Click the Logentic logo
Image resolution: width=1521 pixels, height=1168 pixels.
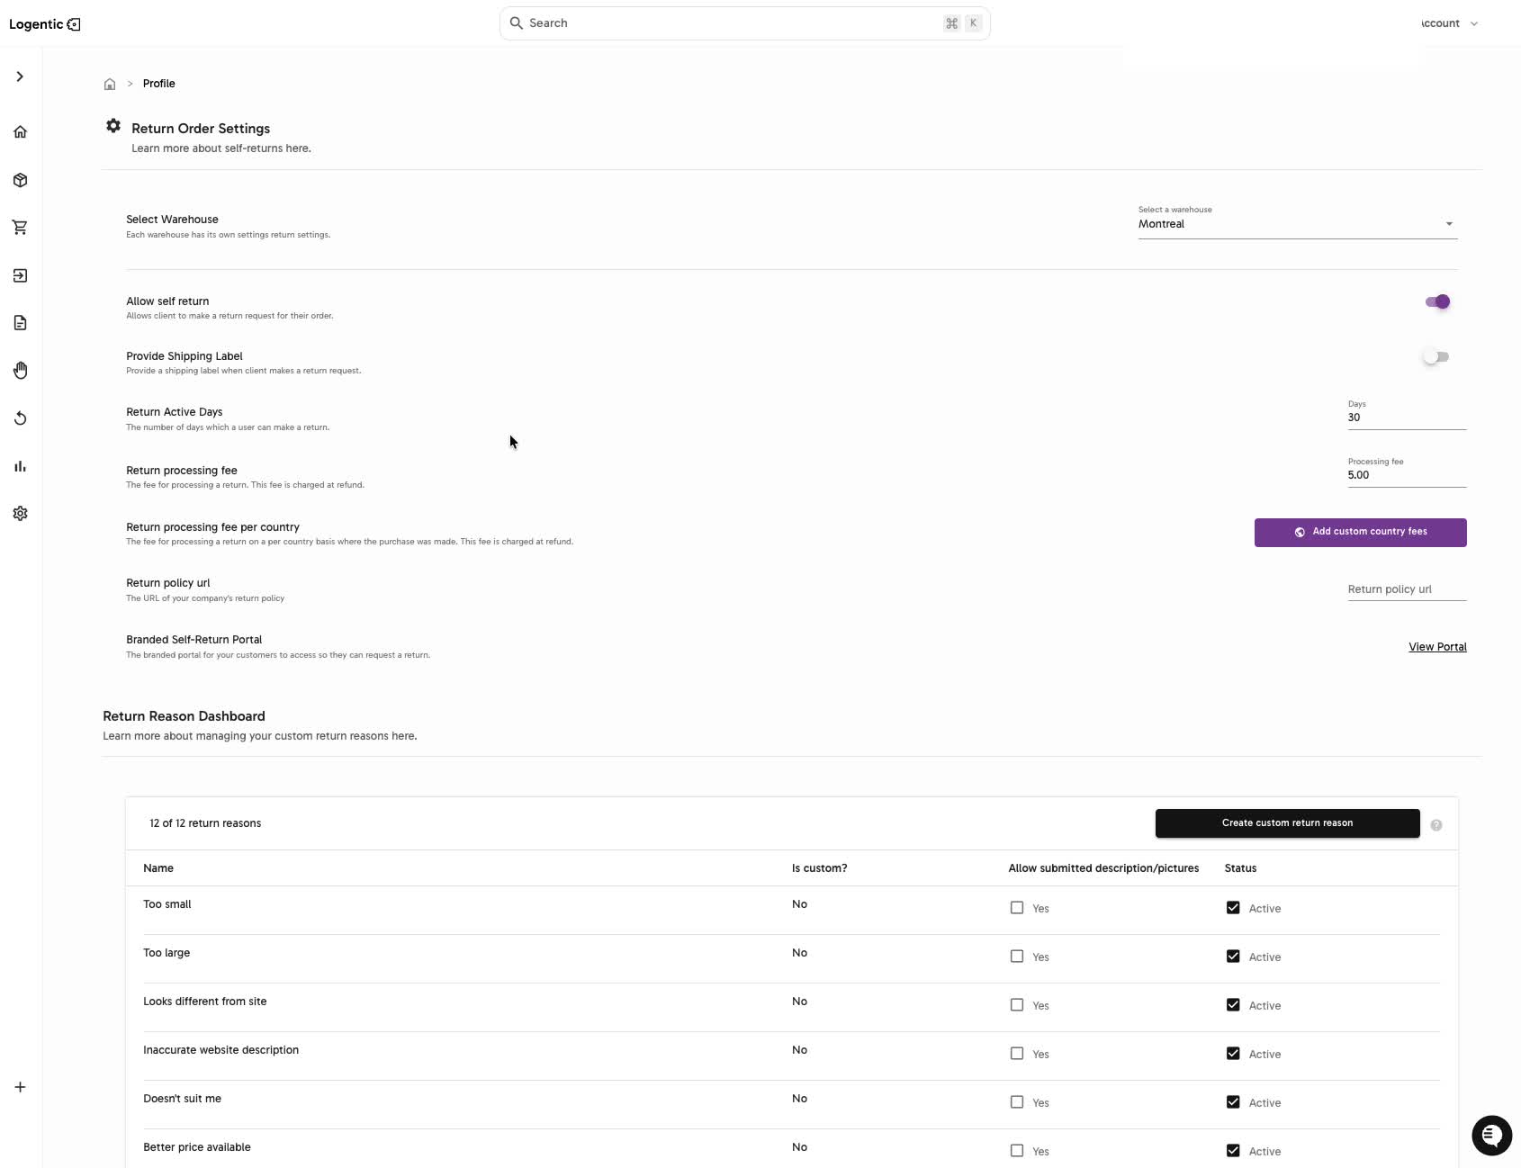45,24
